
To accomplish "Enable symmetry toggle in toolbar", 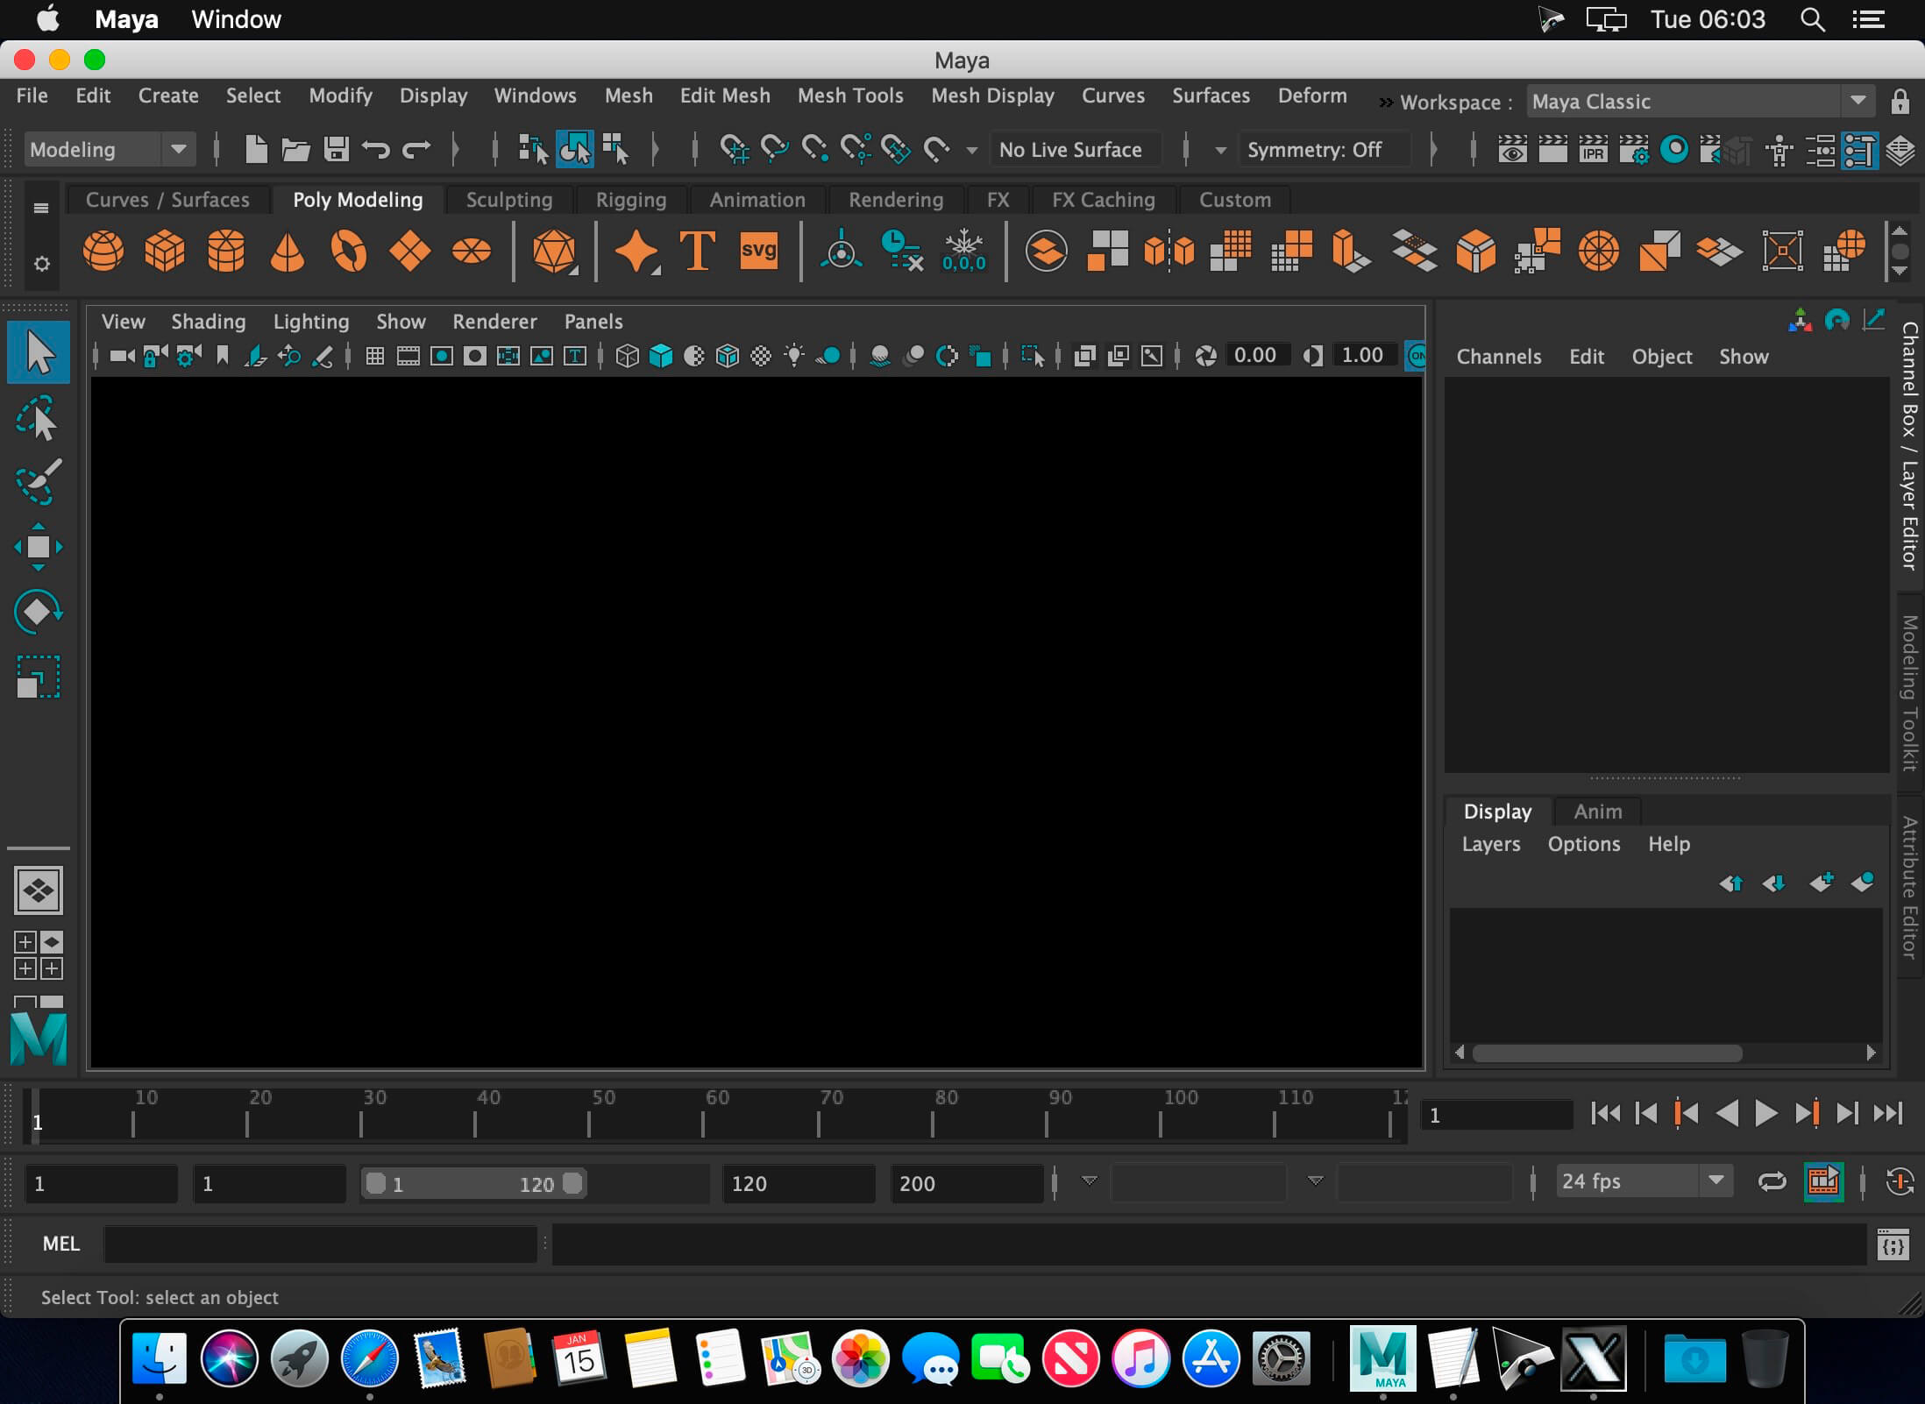I will [1314, 148].
